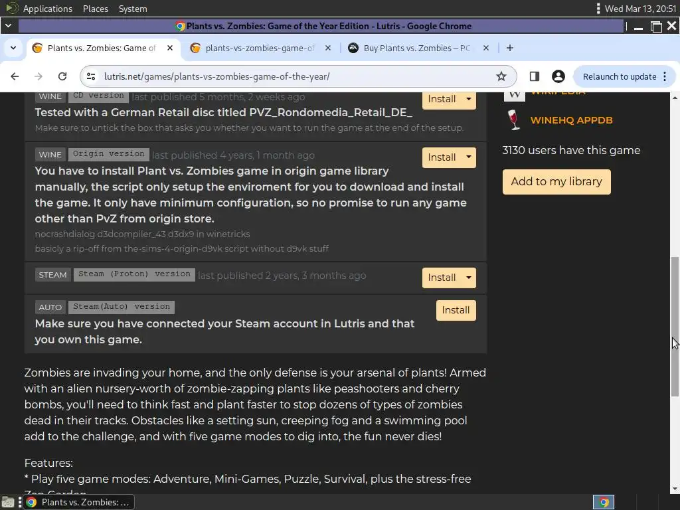Click the forward navigation arrow
Image resolution: width=680 pixels, height=510 pixels.
[39, 77]
